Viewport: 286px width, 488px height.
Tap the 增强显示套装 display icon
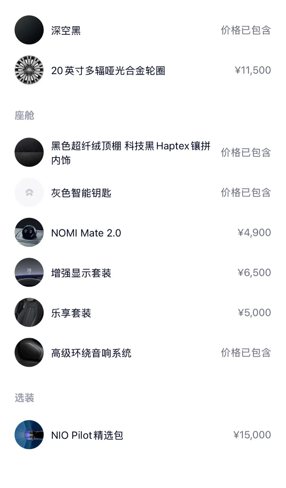(29, 272)
